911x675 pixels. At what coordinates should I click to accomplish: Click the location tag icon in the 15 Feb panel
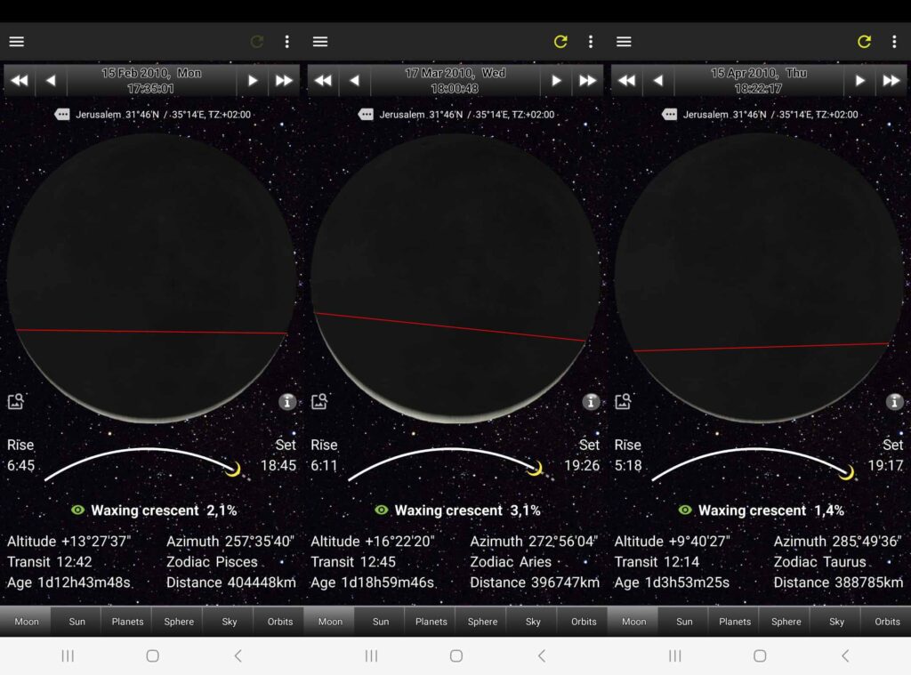click(x=62, y=115)
